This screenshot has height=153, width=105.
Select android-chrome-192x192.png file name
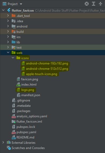click(x=47, y=63)
